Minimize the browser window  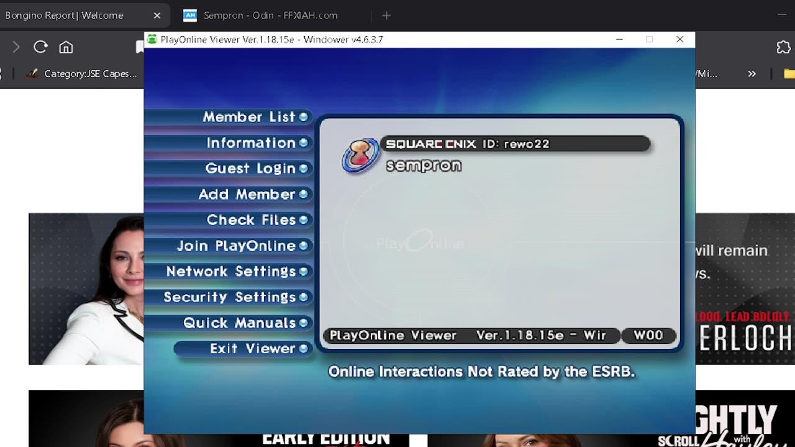pyautogui.click(x=781, y=16)
